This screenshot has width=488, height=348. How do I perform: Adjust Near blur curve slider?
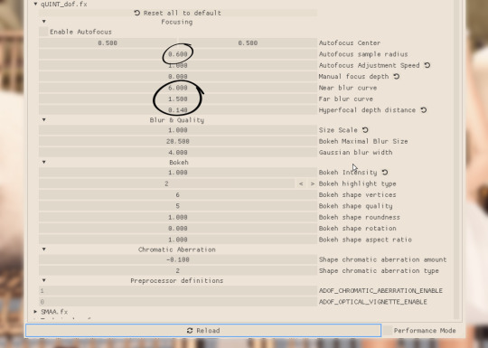click(x=178, y=88)
